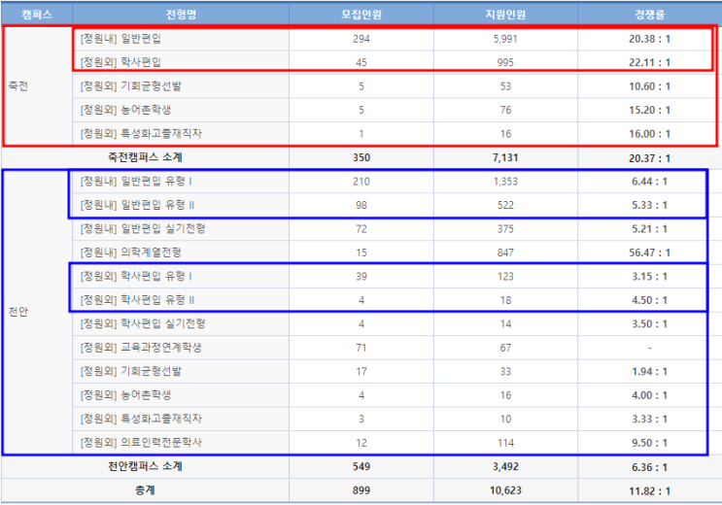
Task: Select applicant count 1,353
Action: (505, 182)
